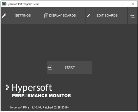Click the gauge icon inside PERFORMANCE text
The height and width of the screenshot is (112, 138).
[x=26, y=95]
